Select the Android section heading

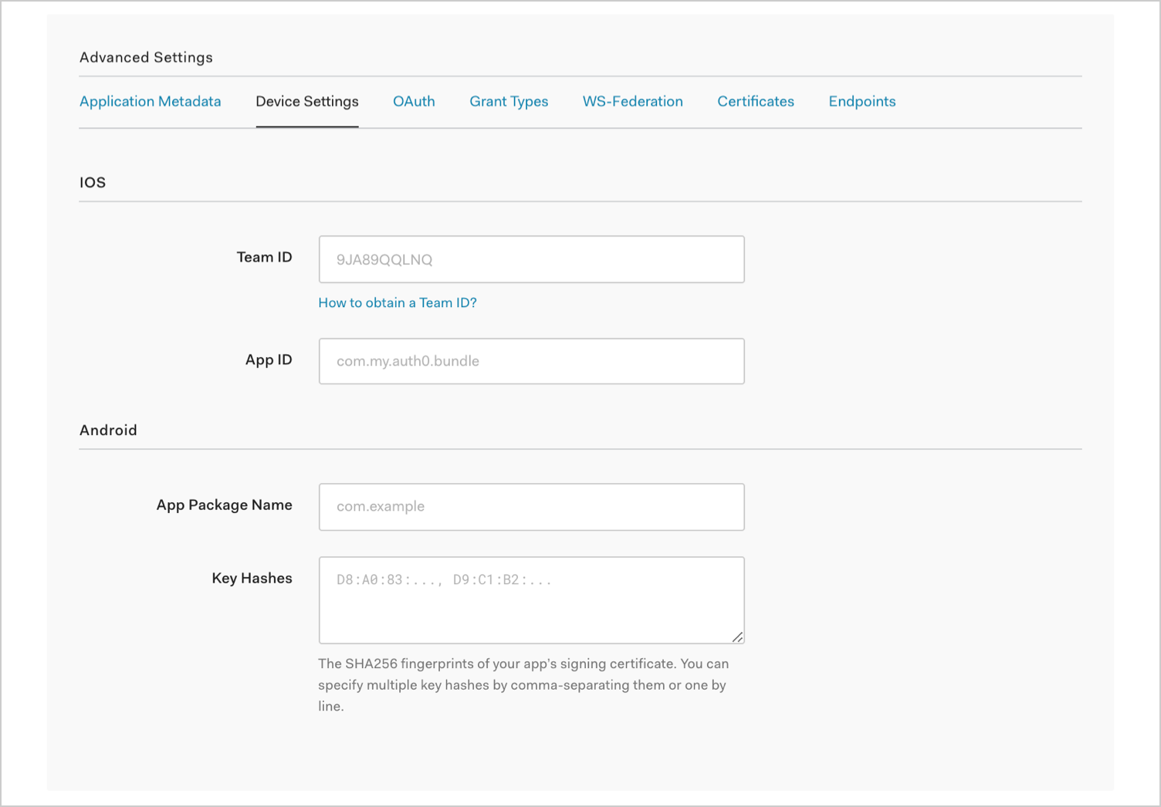108,431
